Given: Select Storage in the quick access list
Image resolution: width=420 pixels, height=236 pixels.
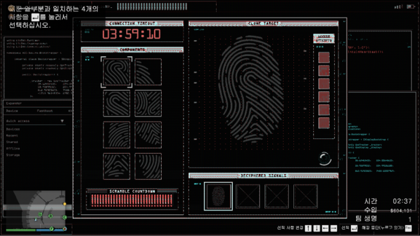Looking at the screenshot, I should 13,155.
